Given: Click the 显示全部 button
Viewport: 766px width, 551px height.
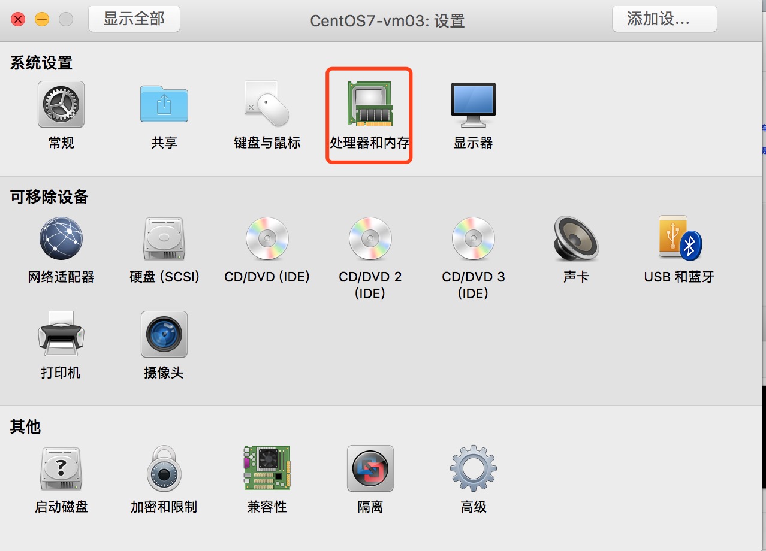Looking at the screenshot, I should [134, 19].
